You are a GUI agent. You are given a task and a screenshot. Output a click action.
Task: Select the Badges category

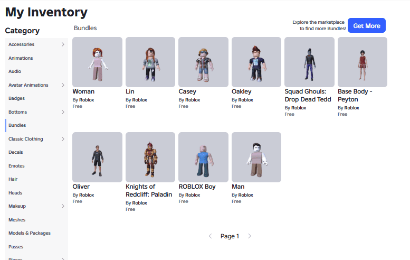(x=36, y=98)
